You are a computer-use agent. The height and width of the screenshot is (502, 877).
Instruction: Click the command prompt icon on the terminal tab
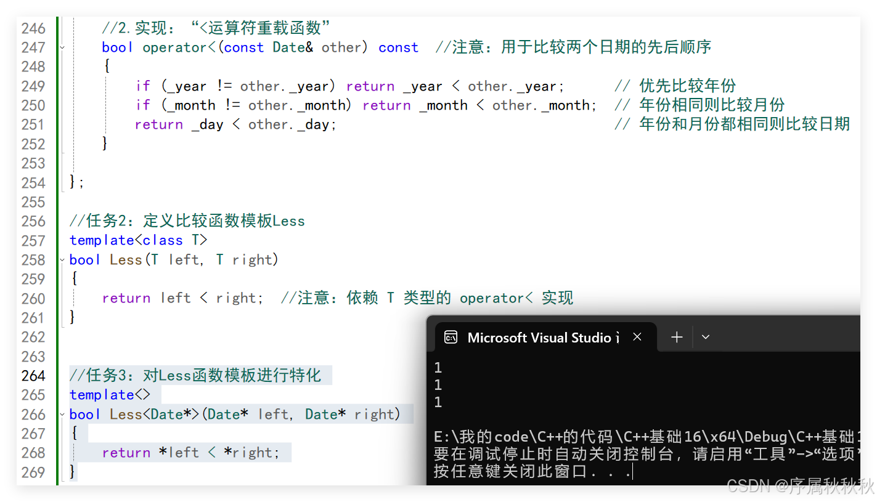coord(451,337)
